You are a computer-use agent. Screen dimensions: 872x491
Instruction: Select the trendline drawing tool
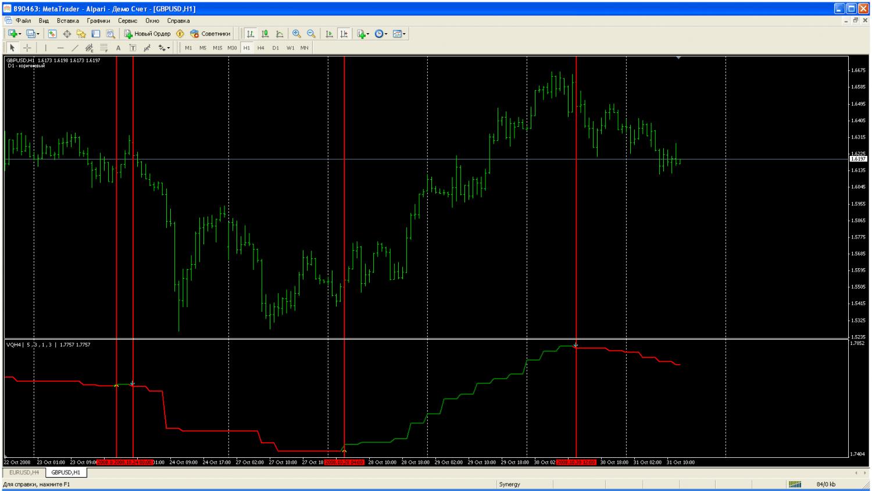point(75,48)
